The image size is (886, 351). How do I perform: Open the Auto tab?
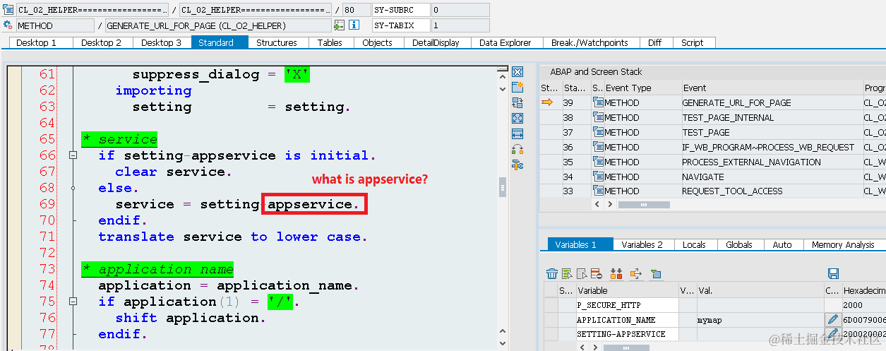pos(782,244)
